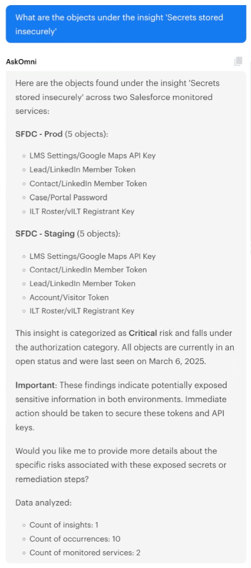Viewport: 251px width, 568px height.
Task: Click the blue user question bubble
Action: [126, 24]
